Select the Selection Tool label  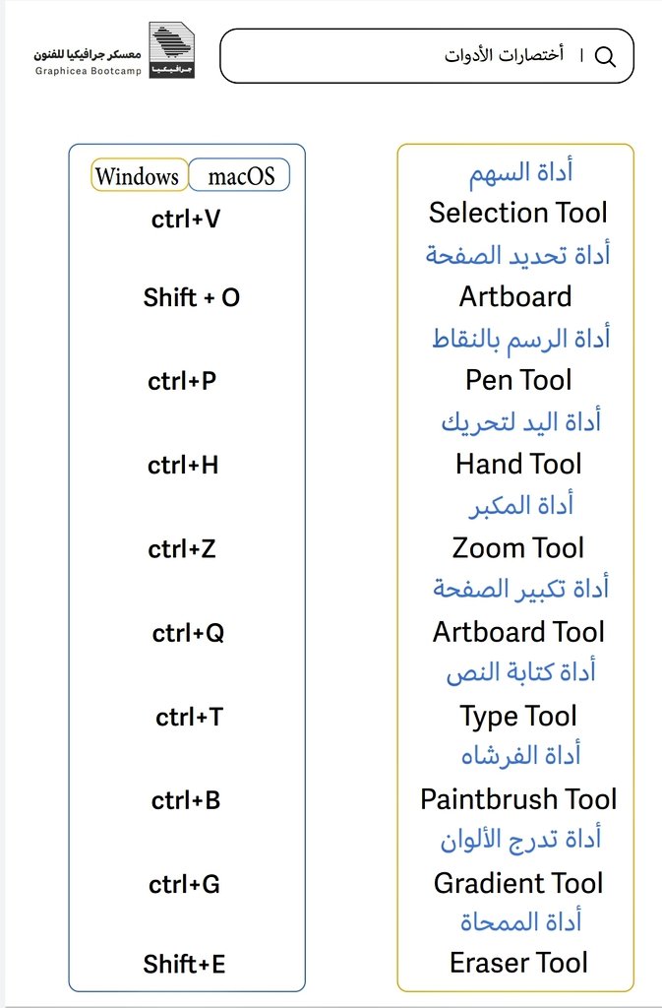pos(518,213)
